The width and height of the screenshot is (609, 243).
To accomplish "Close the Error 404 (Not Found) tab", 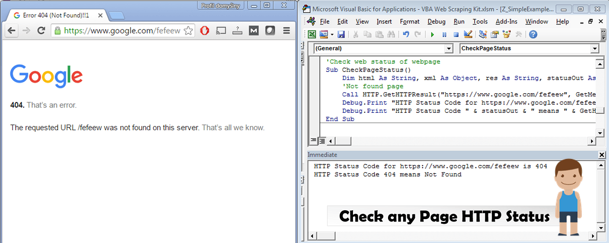I will click(100, 15).
